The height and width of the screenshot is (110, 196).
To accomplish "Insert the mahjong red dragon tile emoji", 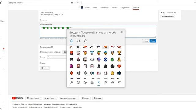I will (x=92, y=66).
